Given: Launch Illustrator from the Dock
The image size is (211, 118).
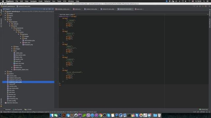Looking at the screenshot, I should tap(64, 115).
